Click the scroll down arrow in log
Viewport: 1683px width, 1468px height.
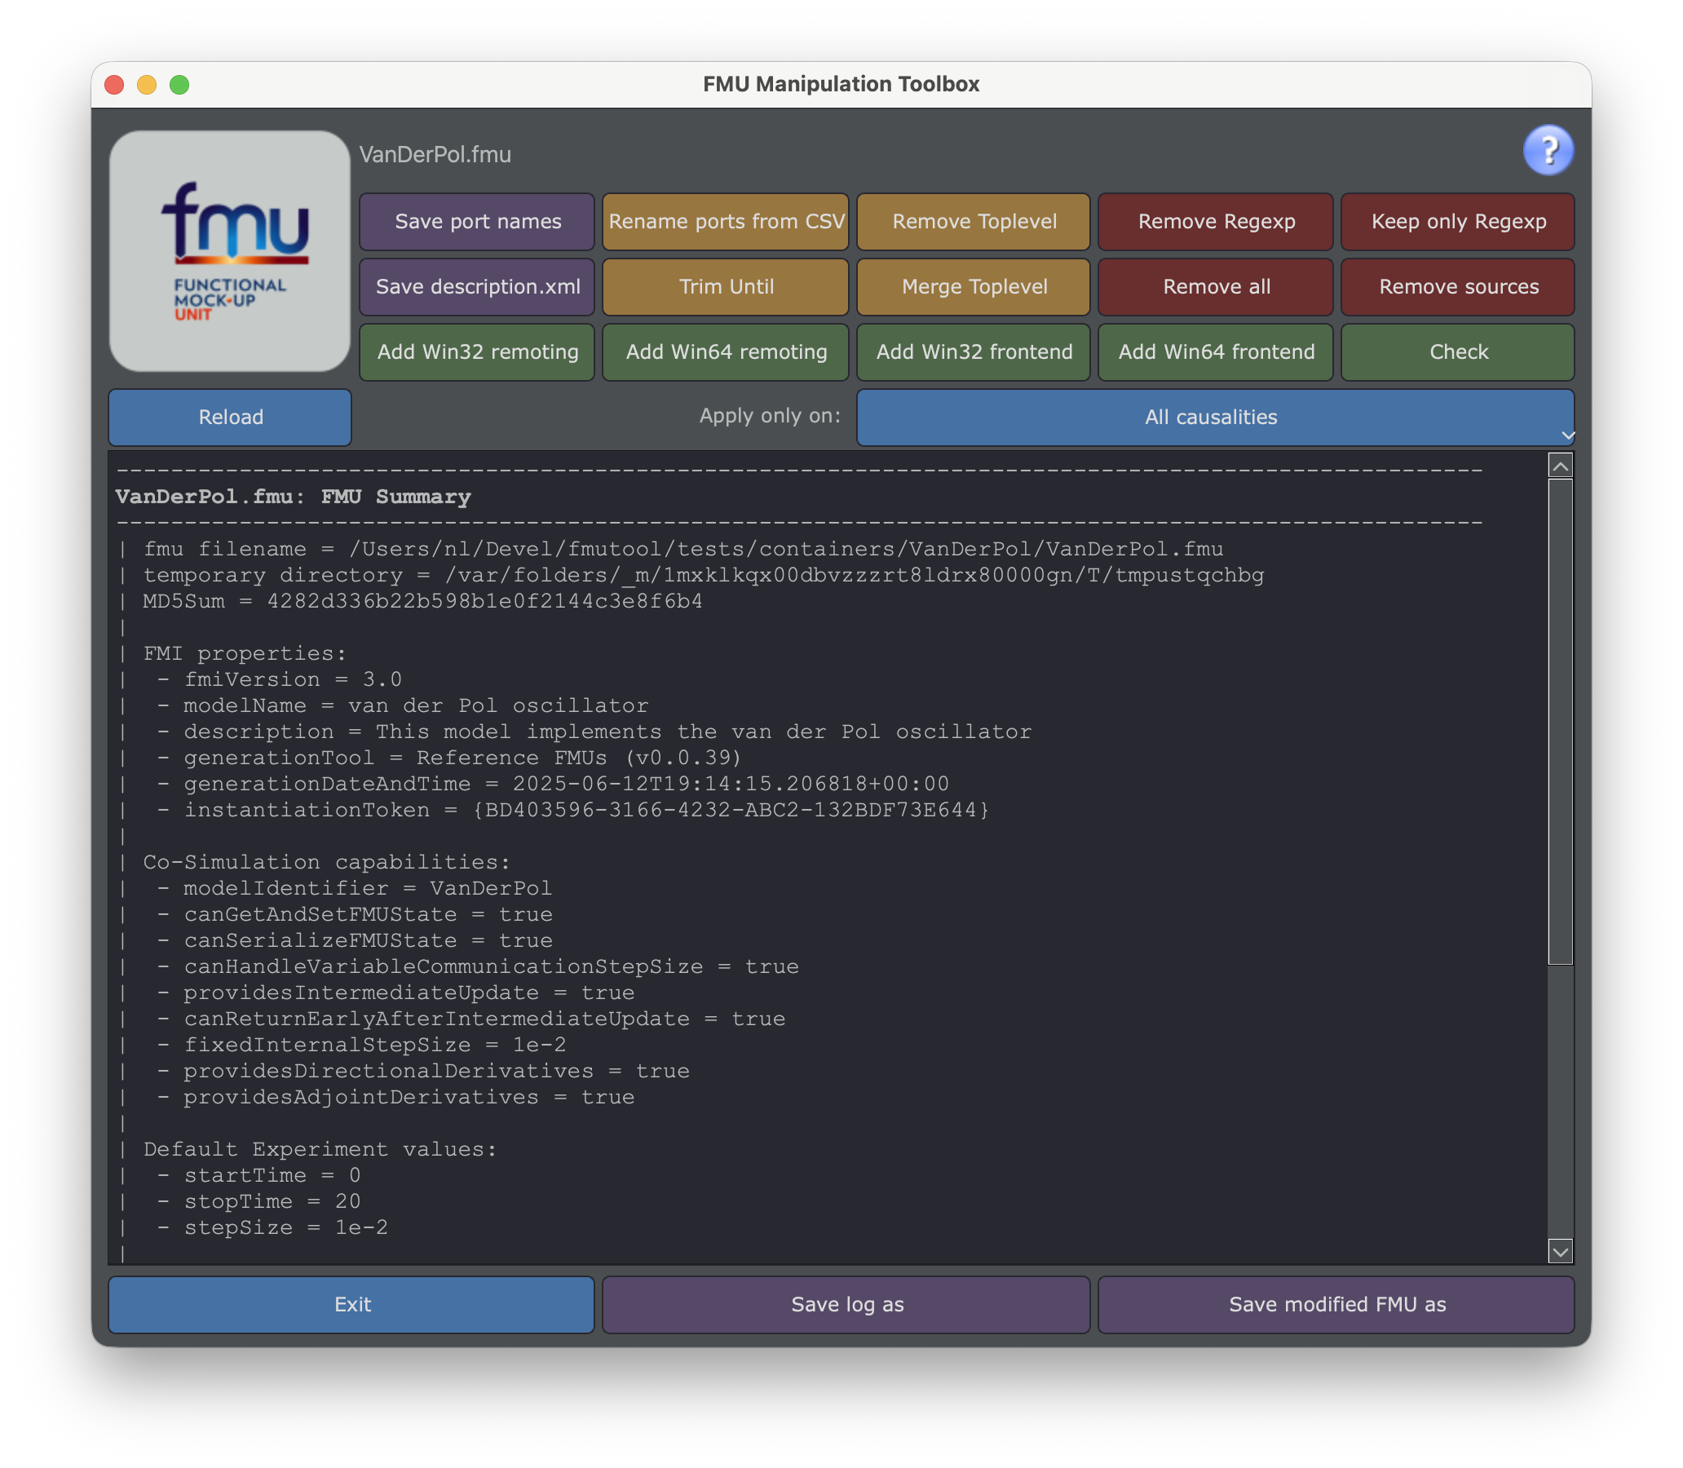coord(1560,1250)
